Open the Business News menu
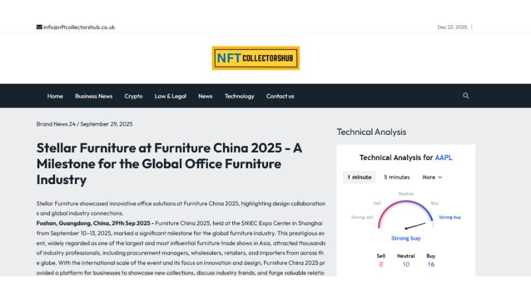Screen dimensions: 531x299 [x=94, y=96]
